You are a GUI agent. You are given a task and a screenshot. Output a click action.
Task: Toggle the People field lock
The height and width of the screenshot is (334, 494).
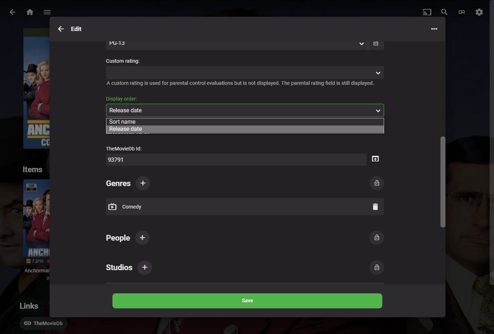[376, 238]
